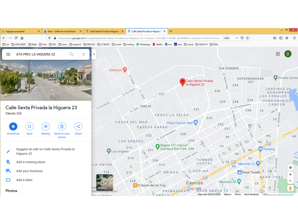Toggle the browser sidebar button
The image size is (298, 224).
click(281, 38)
